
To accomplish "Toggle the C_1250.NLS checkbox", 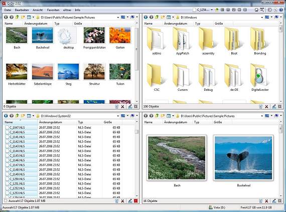I will click(7, 179).
